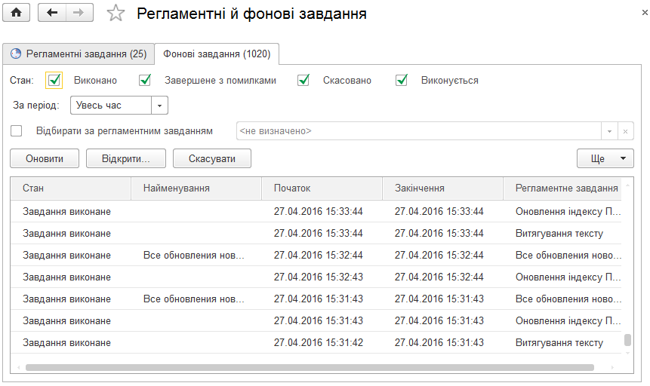The width and height of the screenshot is (650, 386).
Task: Select the Фонові завдання (1020) tab
Action: tap(217, 54)
